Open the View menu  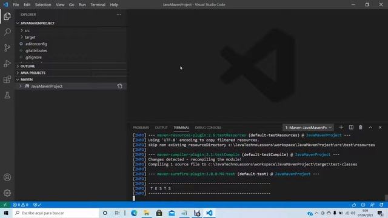pos(60,5)
